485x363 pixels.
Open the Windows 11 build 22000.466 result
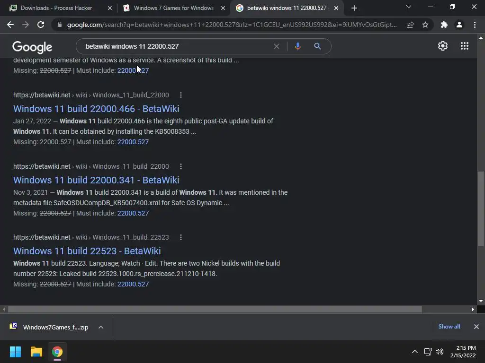pos(96,109)
